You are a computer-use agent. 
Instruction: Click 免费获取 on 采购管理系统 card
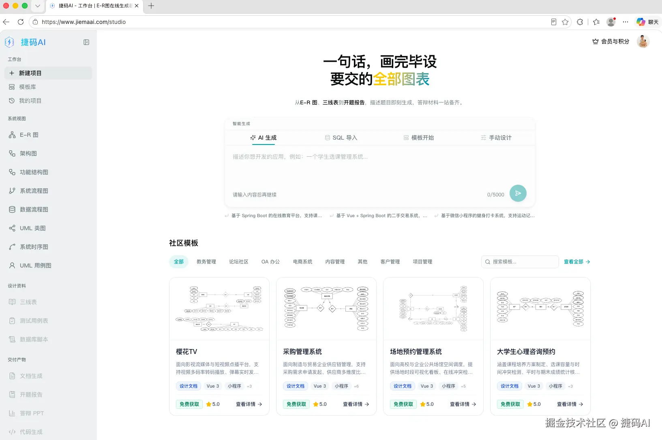click(x=296, y=404)
